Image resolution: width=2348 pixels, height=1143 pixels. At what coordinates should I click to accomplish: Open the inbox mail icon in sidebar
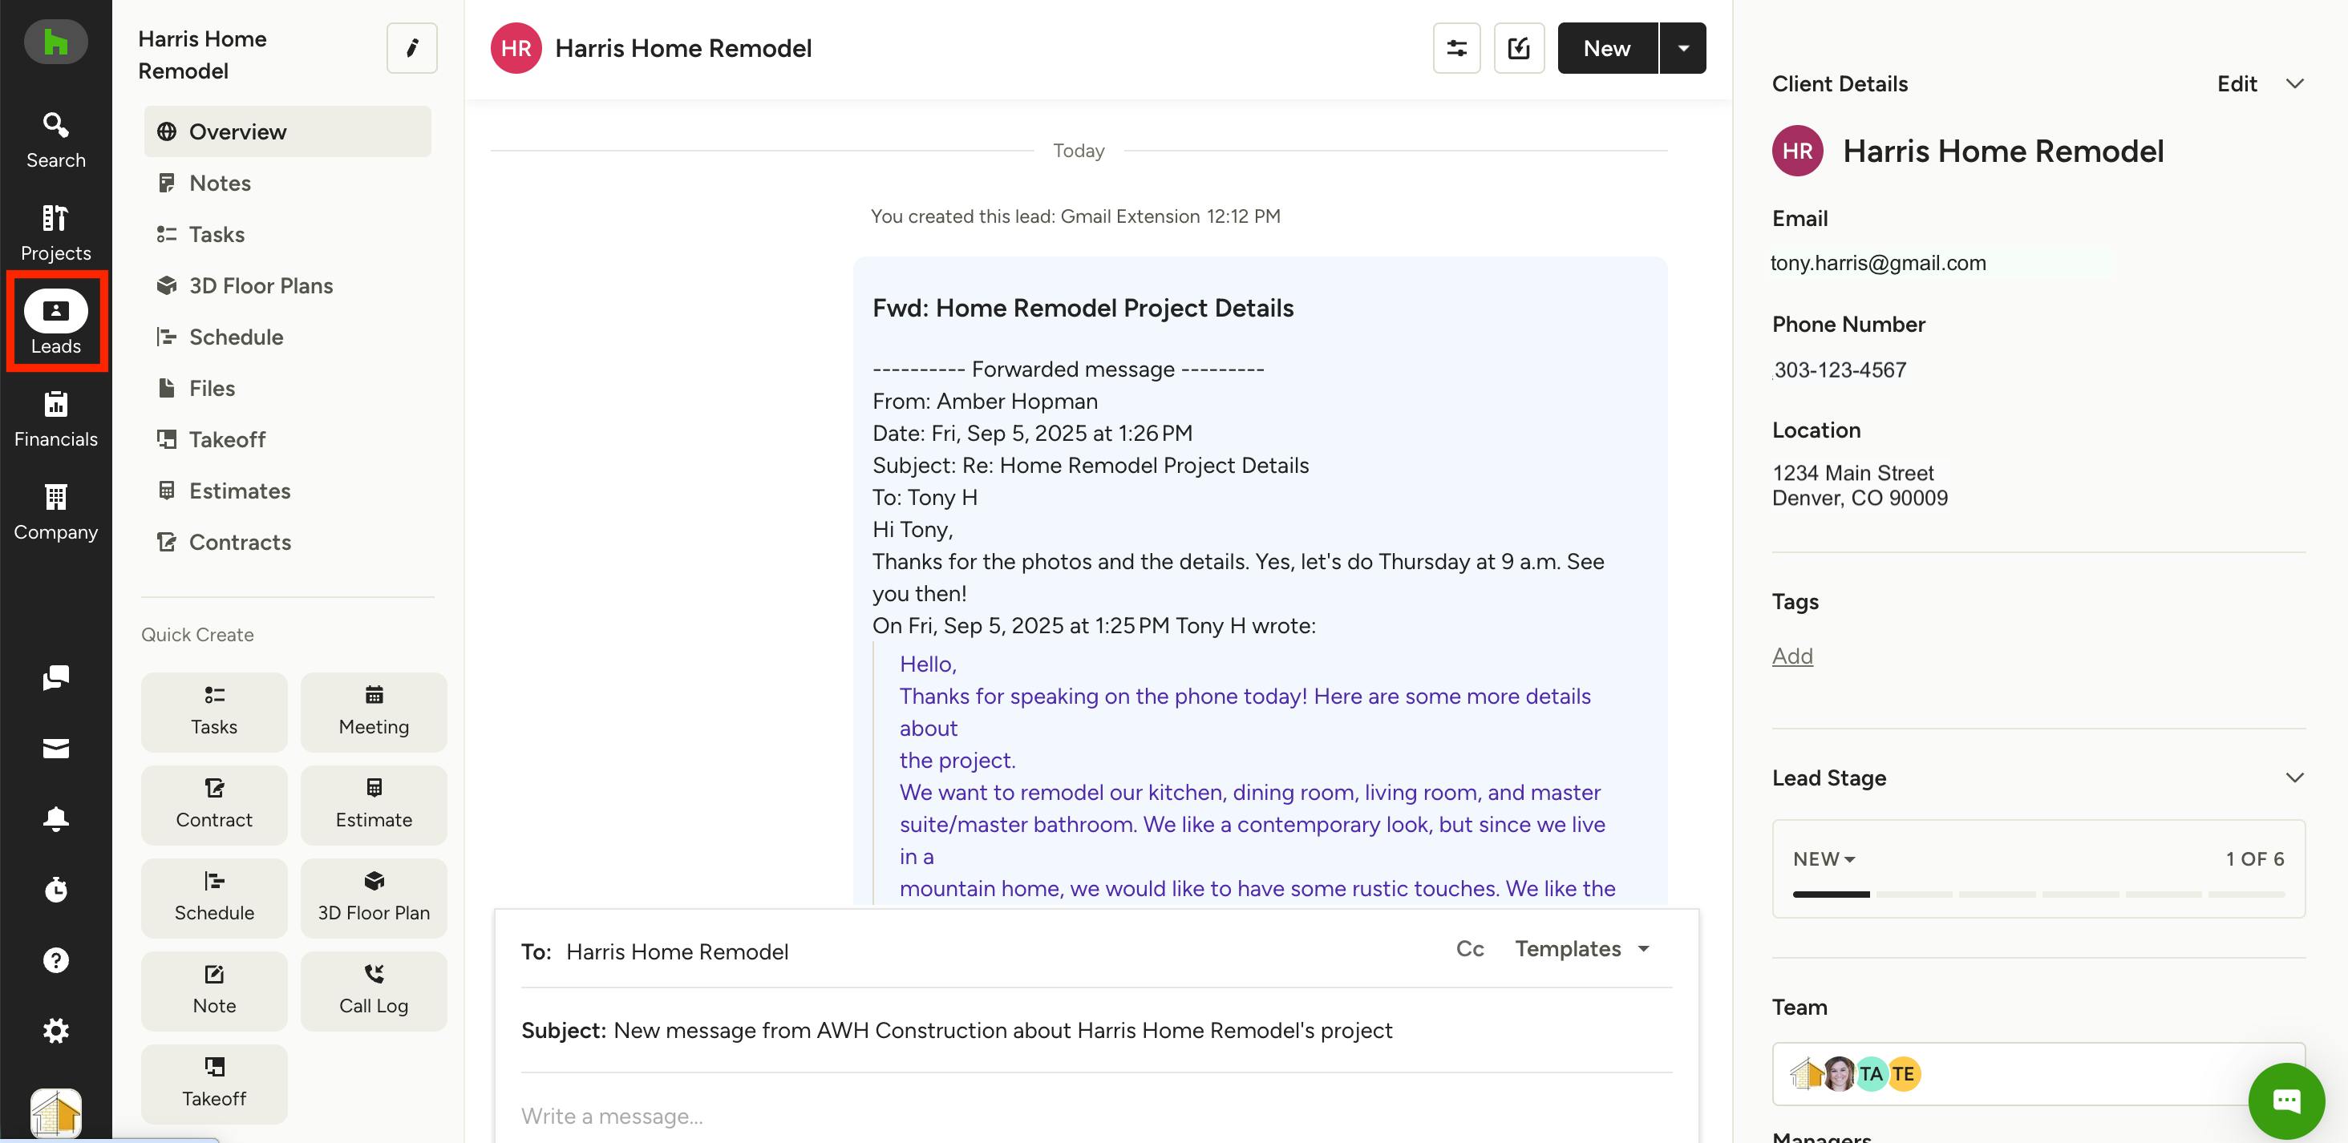55,749
